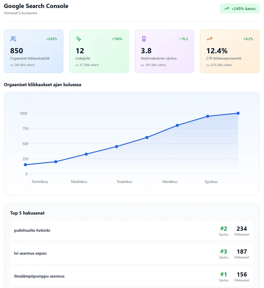Click the Heinäkuu axis label
This screenshot has height=288, width=264.
point(170,182)
